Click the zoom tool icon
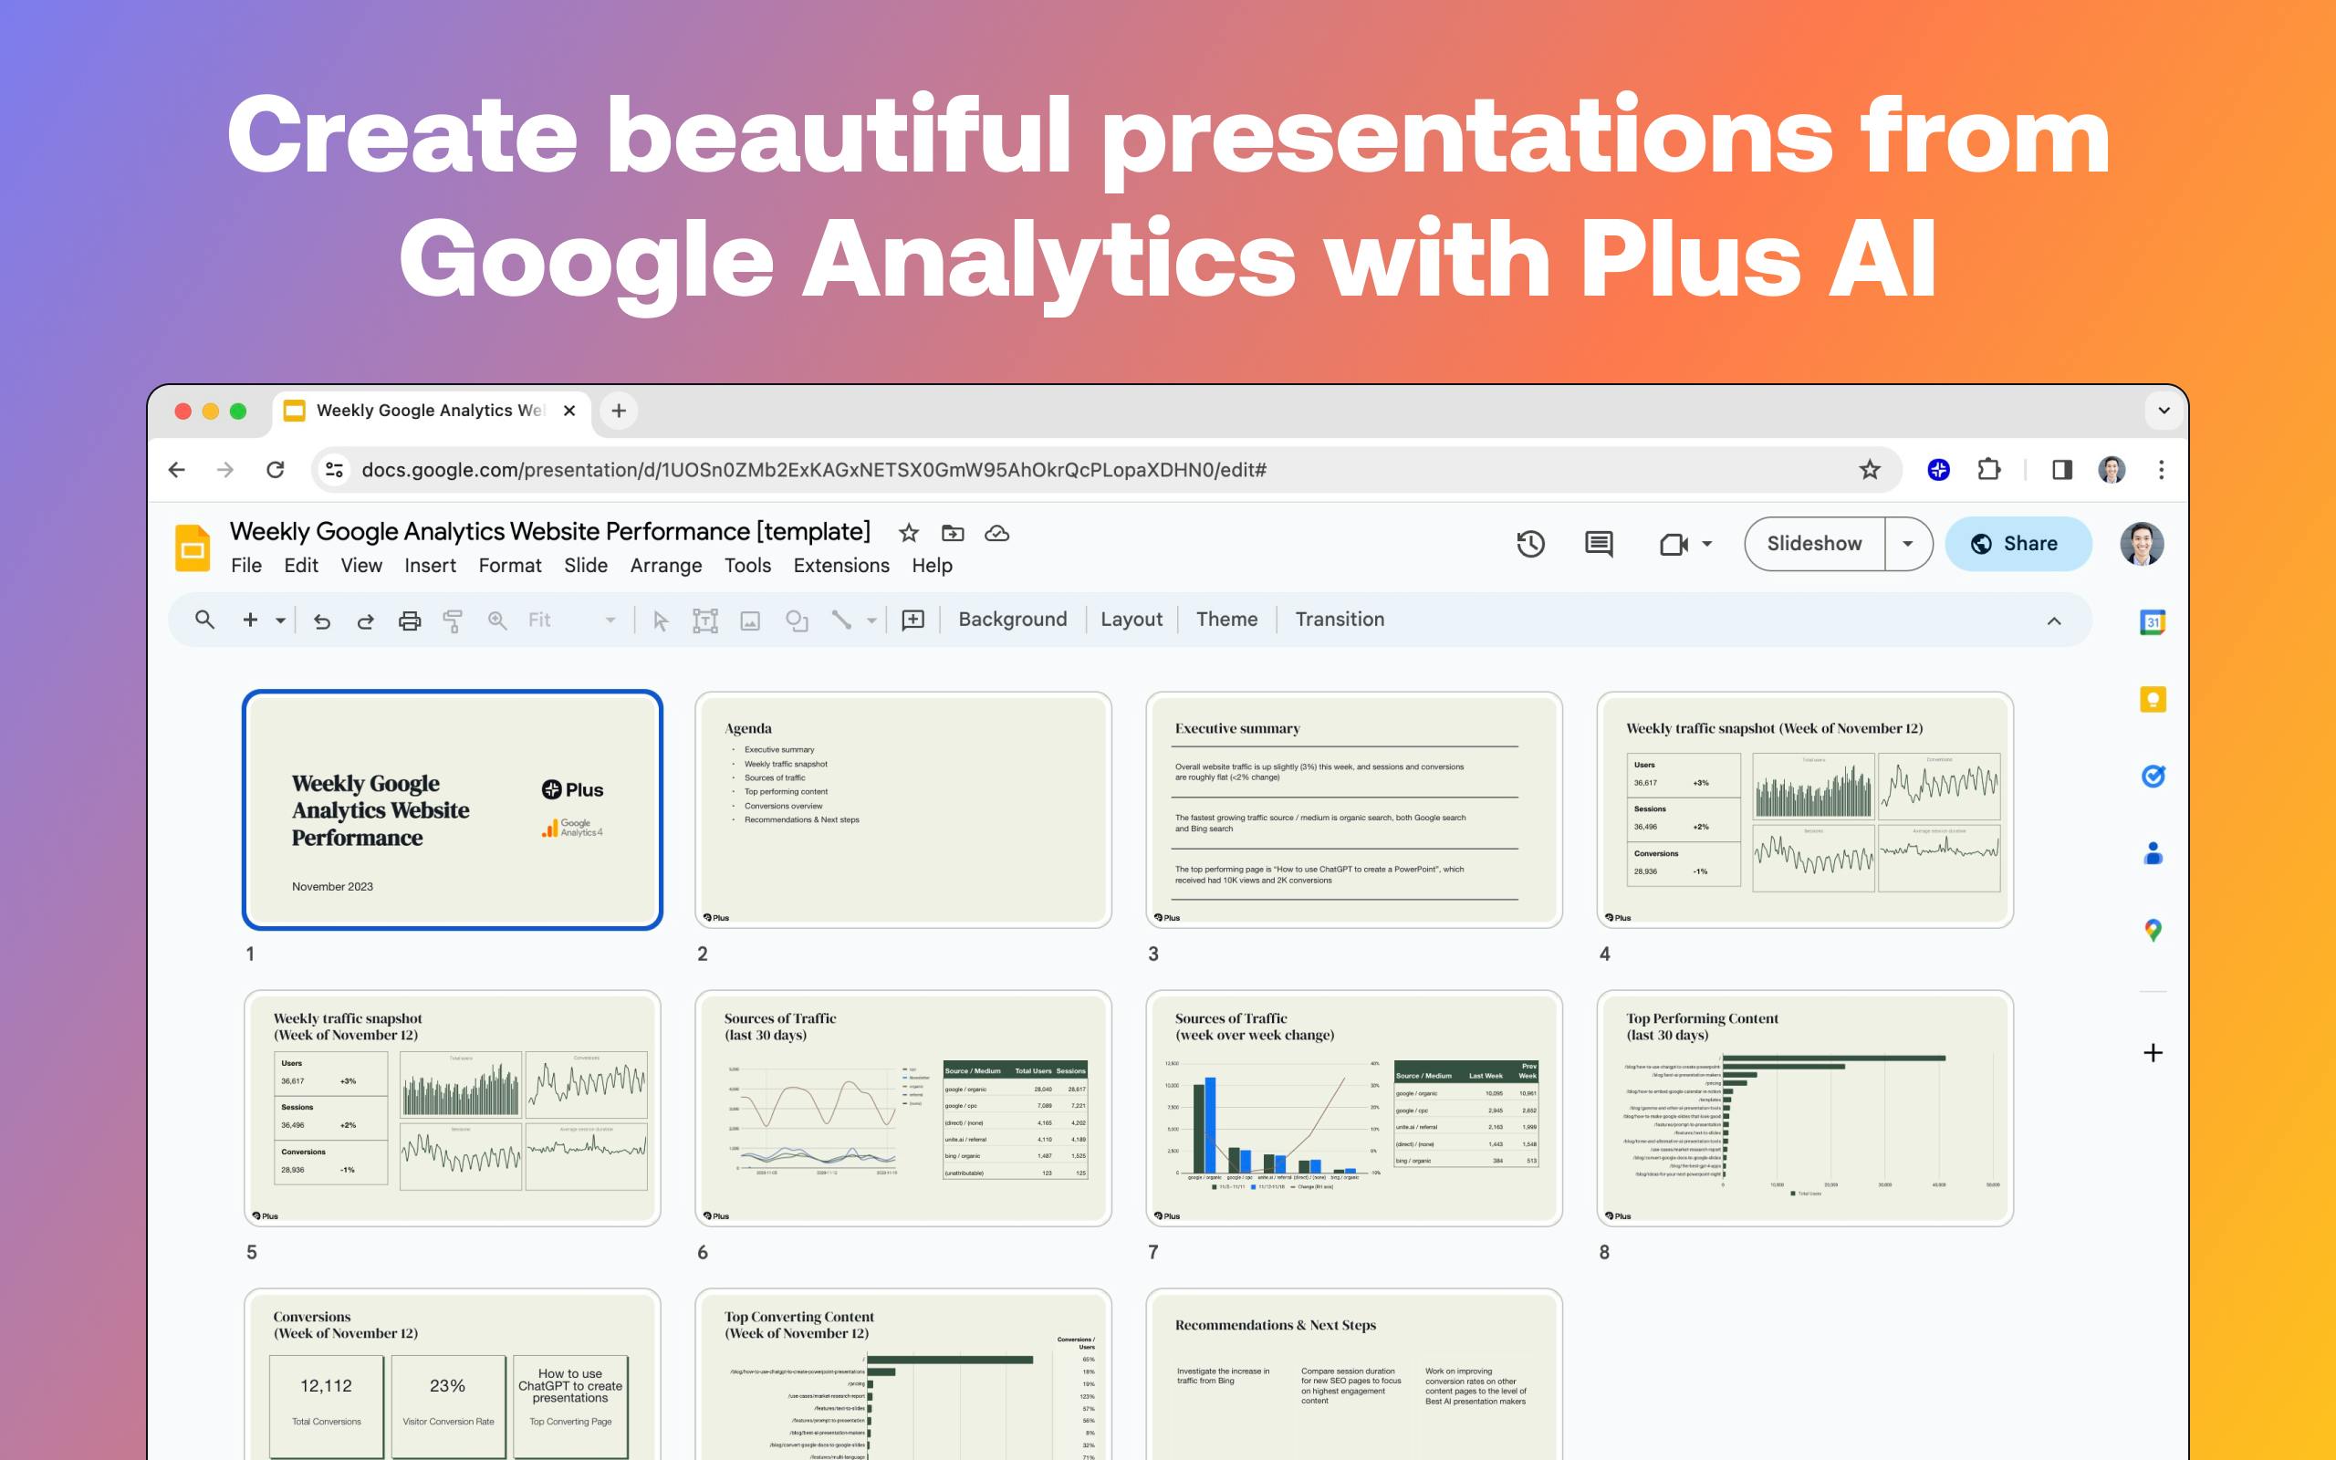The width and height of the screenshot is (2336, 1460). [497, 620]
